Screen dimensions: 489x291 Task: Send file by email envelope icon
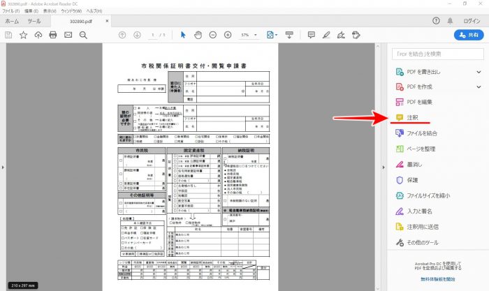68,35
